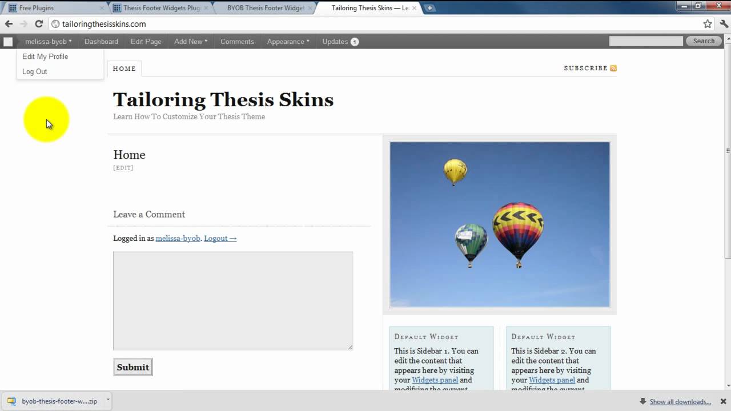Open the downloaded zip file options arrow
The image size is (731, 411).
[x=107, y=401]
